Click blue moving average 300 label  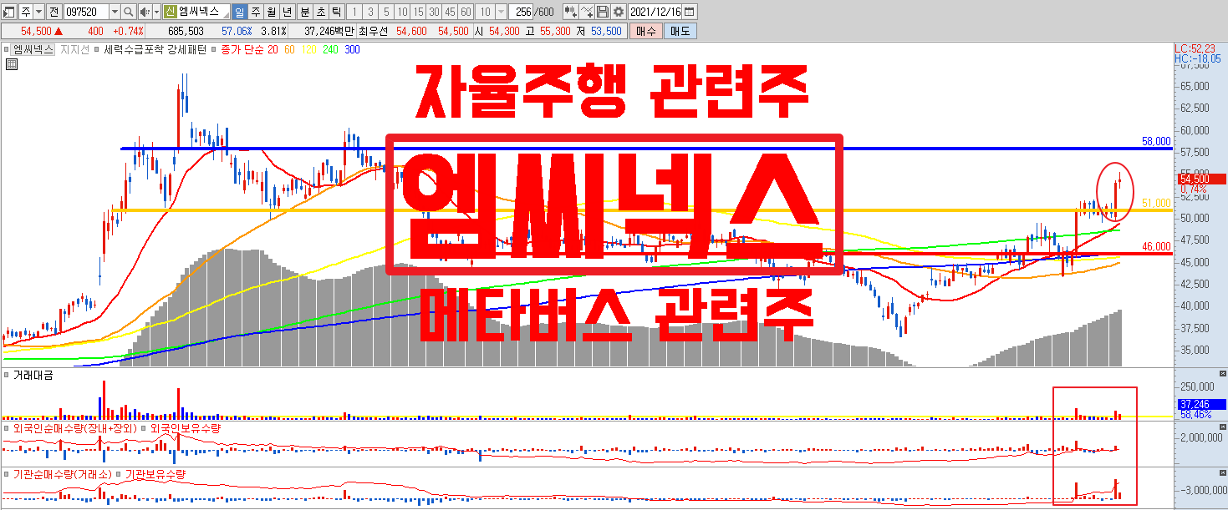click(352, 50)
